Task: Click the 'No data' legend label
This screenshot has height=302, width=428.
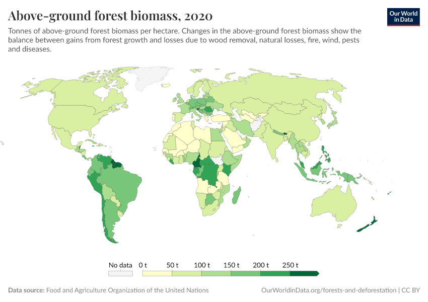Action: coord(120,265)
